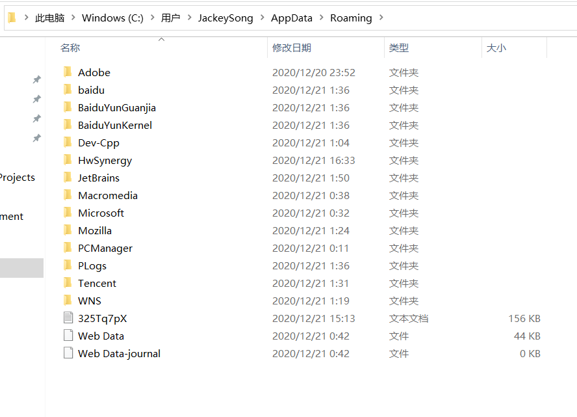Click the JetBrains folder icon
The width and height of the screenshot is (577, 417).
pyautogui.click(x=68, y=178)
